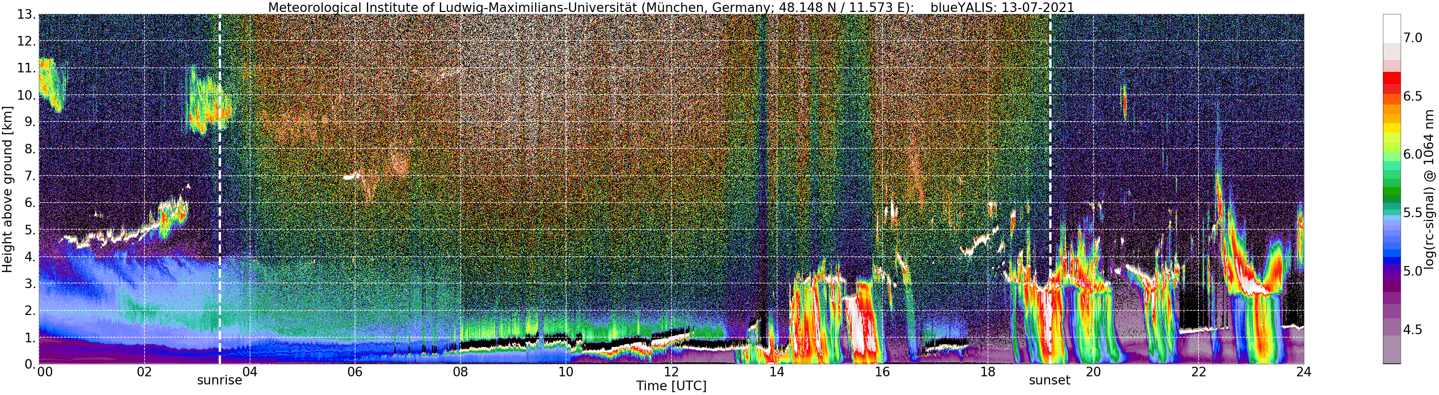Click the colorbar tick label 6.5
Screen dimensions: 1439x395
[1412, 96]
